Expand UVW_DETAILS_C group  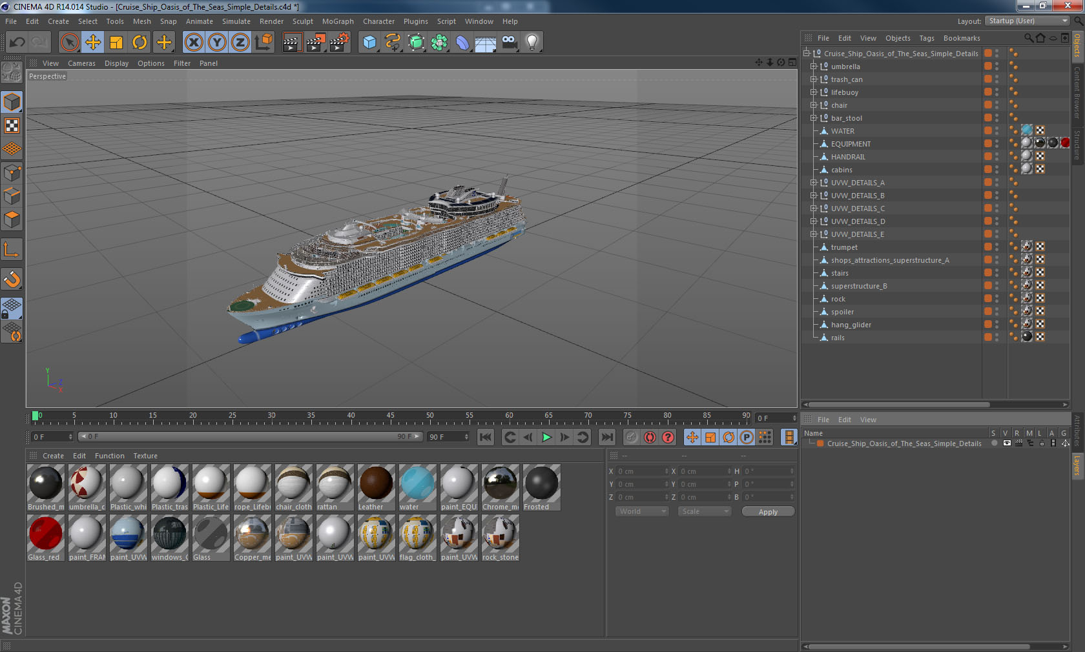[814, 209]
